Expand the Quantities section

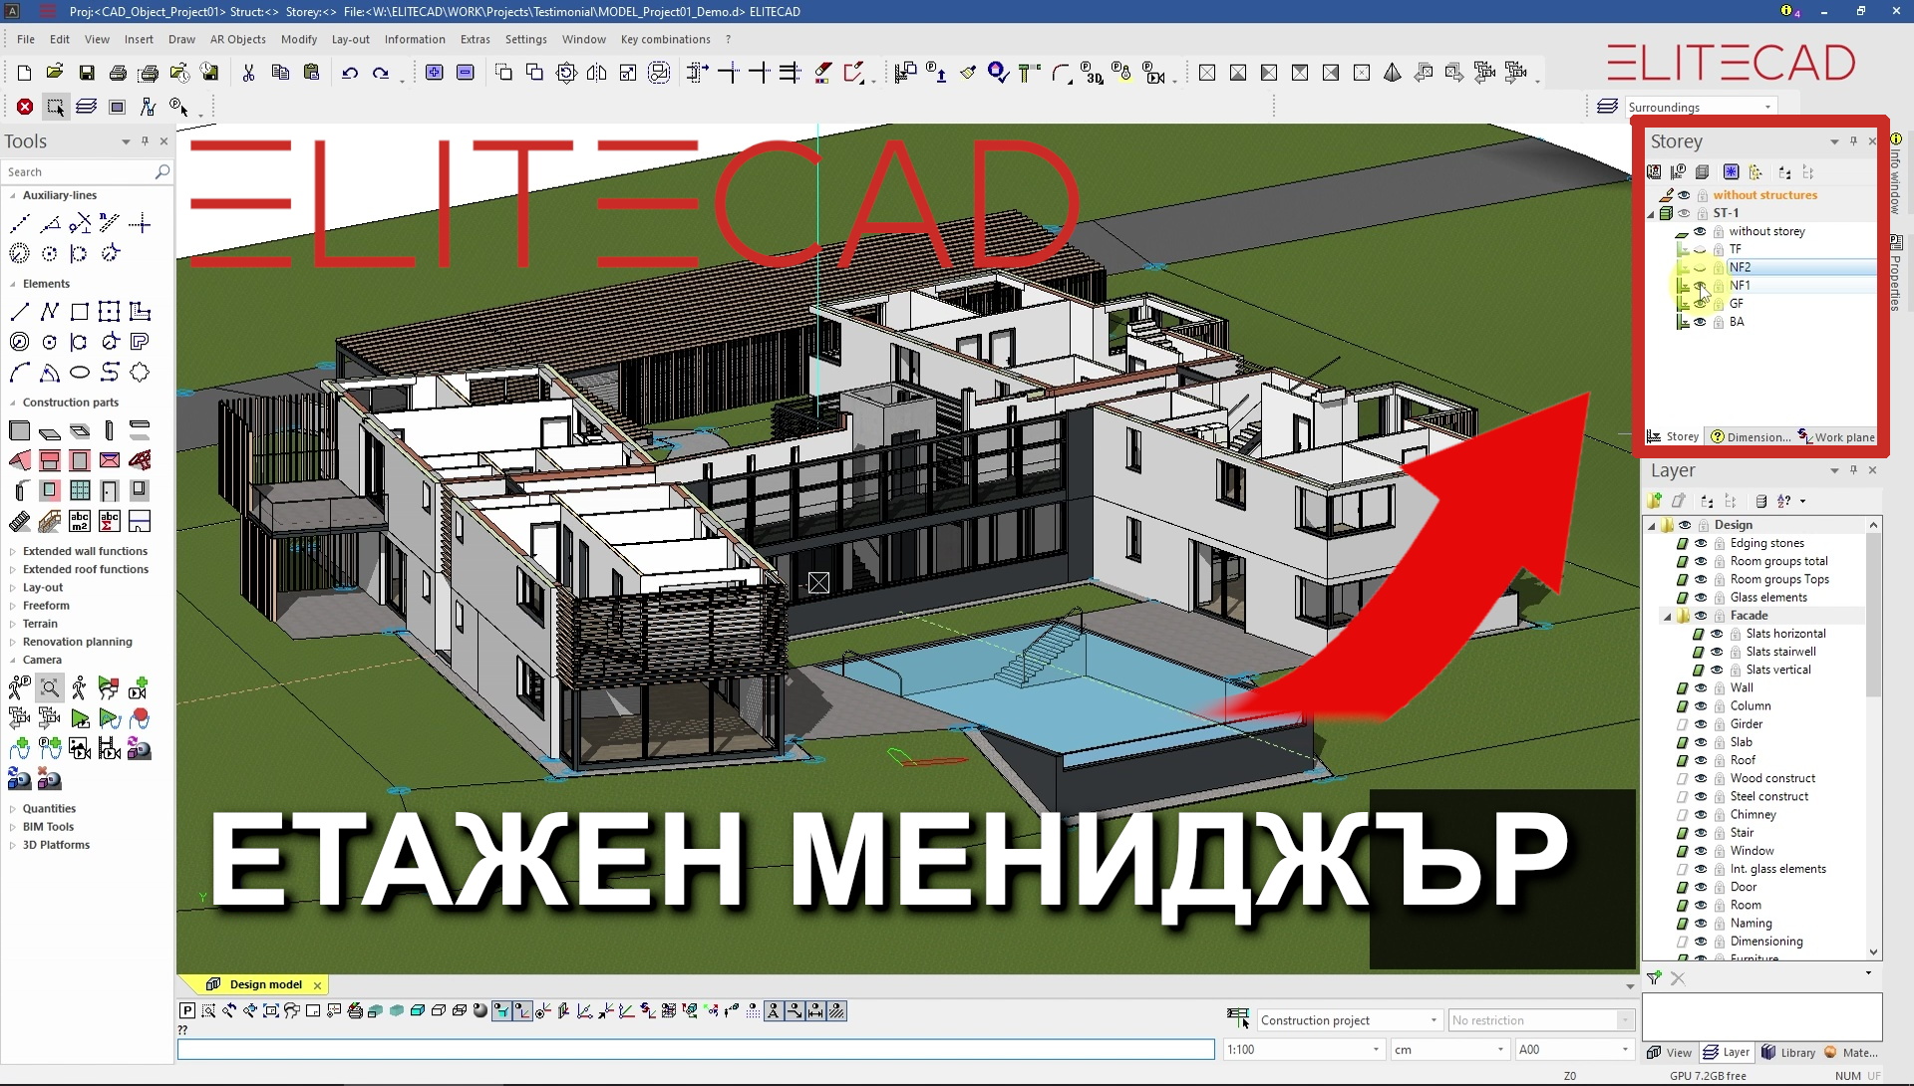[x=13, y=809]
